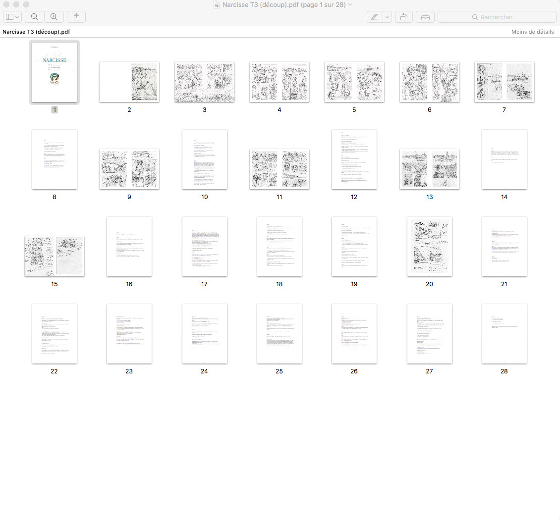This screenshot has width=560, height=519.
Task: Select the highlight pen tool
Action: (375, 17)
